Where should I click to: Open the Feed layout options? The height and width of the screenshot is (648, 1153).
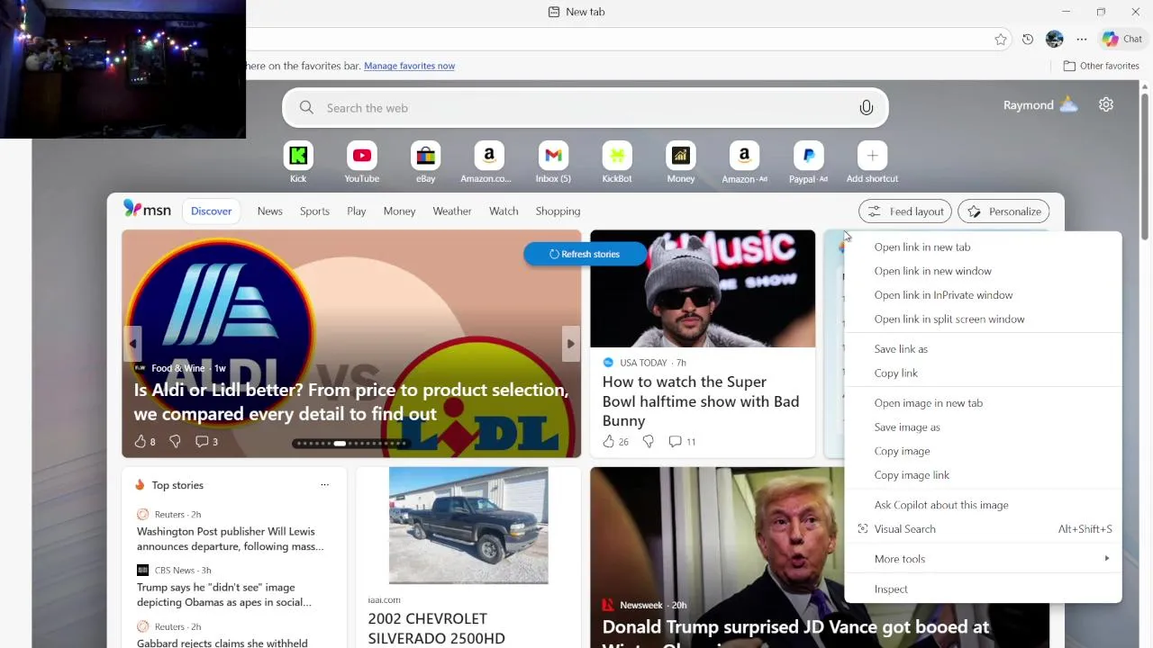click(x=905, y=211)
